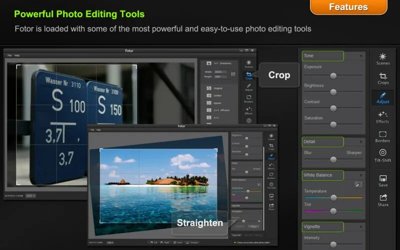
Task: Collapse the Detail section arrow in enlarged panel
Action: tap(360, 142)
